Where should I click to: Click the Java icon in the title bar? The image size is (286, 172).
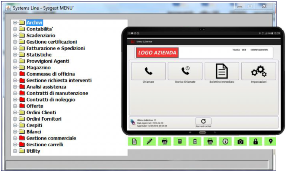[8, 8]
